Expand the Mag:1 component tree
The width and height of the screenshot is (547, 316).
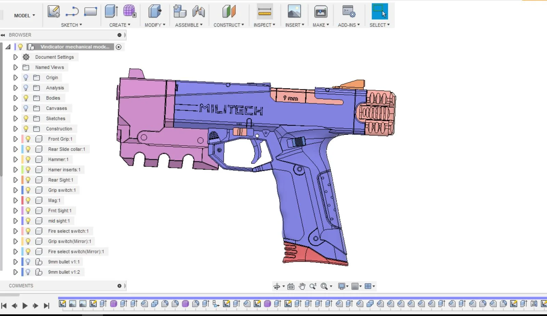click(x=15, y=200)
